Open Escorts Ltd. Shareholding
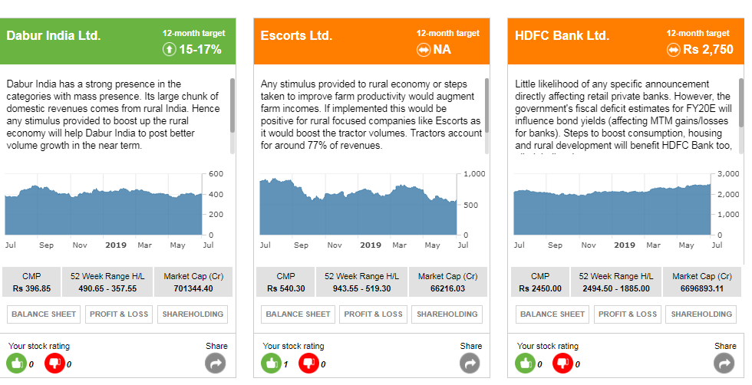 tap(447, 314)
